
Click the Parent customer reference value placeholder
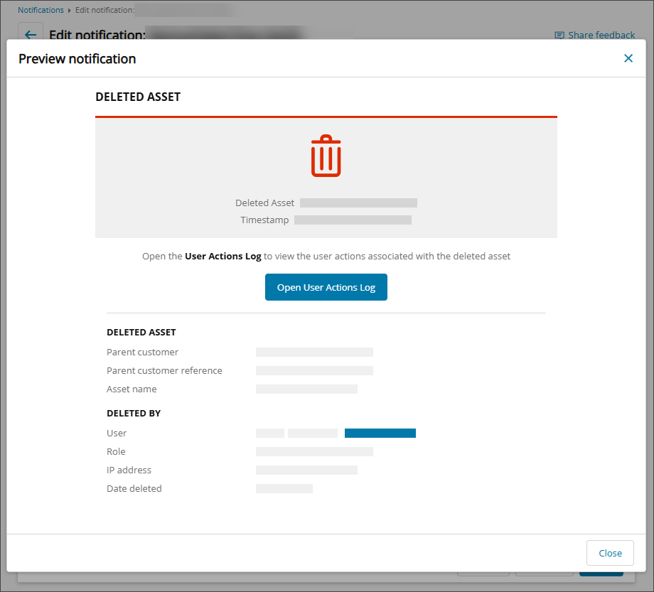314,370
